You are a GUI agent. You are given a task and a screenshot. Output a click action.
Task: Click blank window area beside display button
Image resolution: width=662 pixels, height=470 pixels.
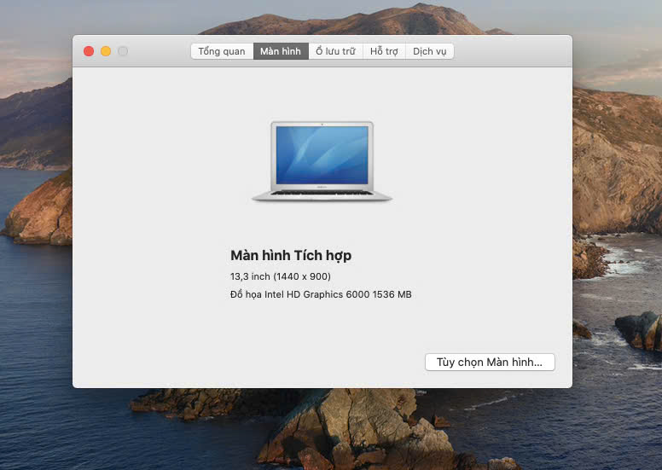pyautogui.click(x=256, y=363)
